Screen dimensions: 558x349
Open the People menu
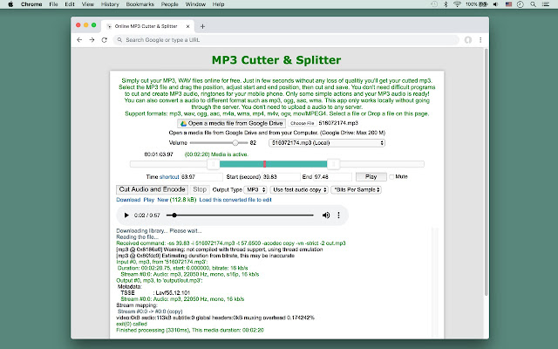point(170,4)
